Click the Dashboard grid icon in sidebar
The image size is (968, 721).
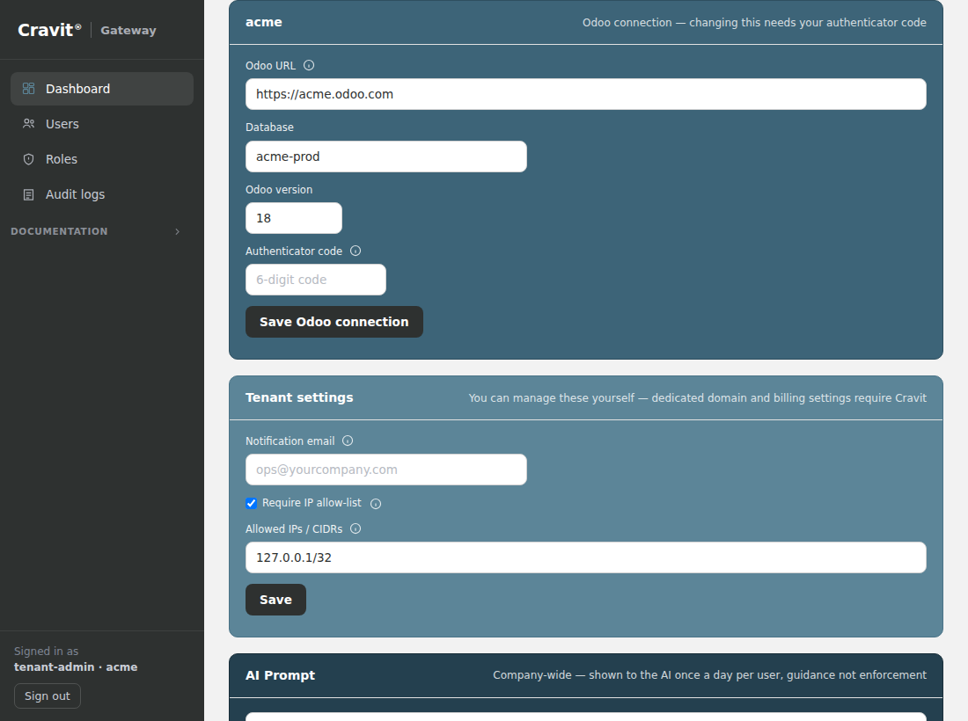[28, 89]
